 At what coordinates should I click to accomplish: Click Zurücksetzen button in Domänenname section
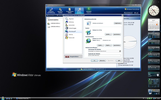(117, 45)
